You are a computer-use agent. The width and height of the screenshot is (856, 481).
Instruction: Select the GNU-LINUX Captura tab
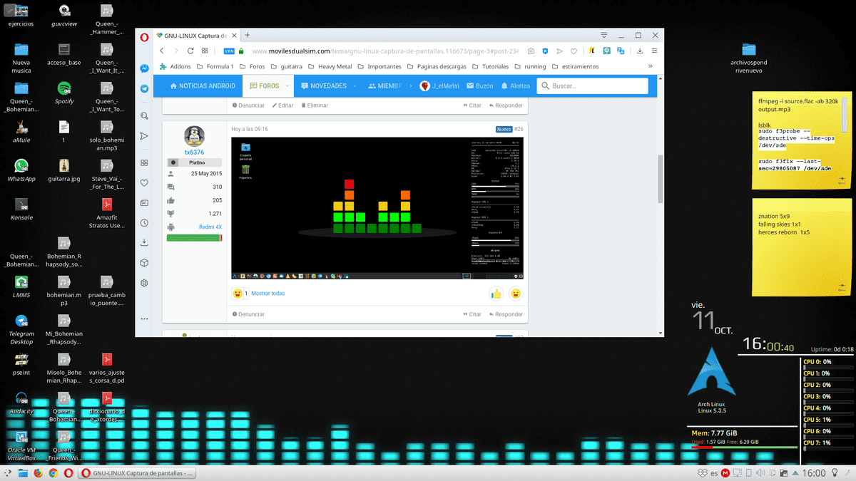[195, 36]
